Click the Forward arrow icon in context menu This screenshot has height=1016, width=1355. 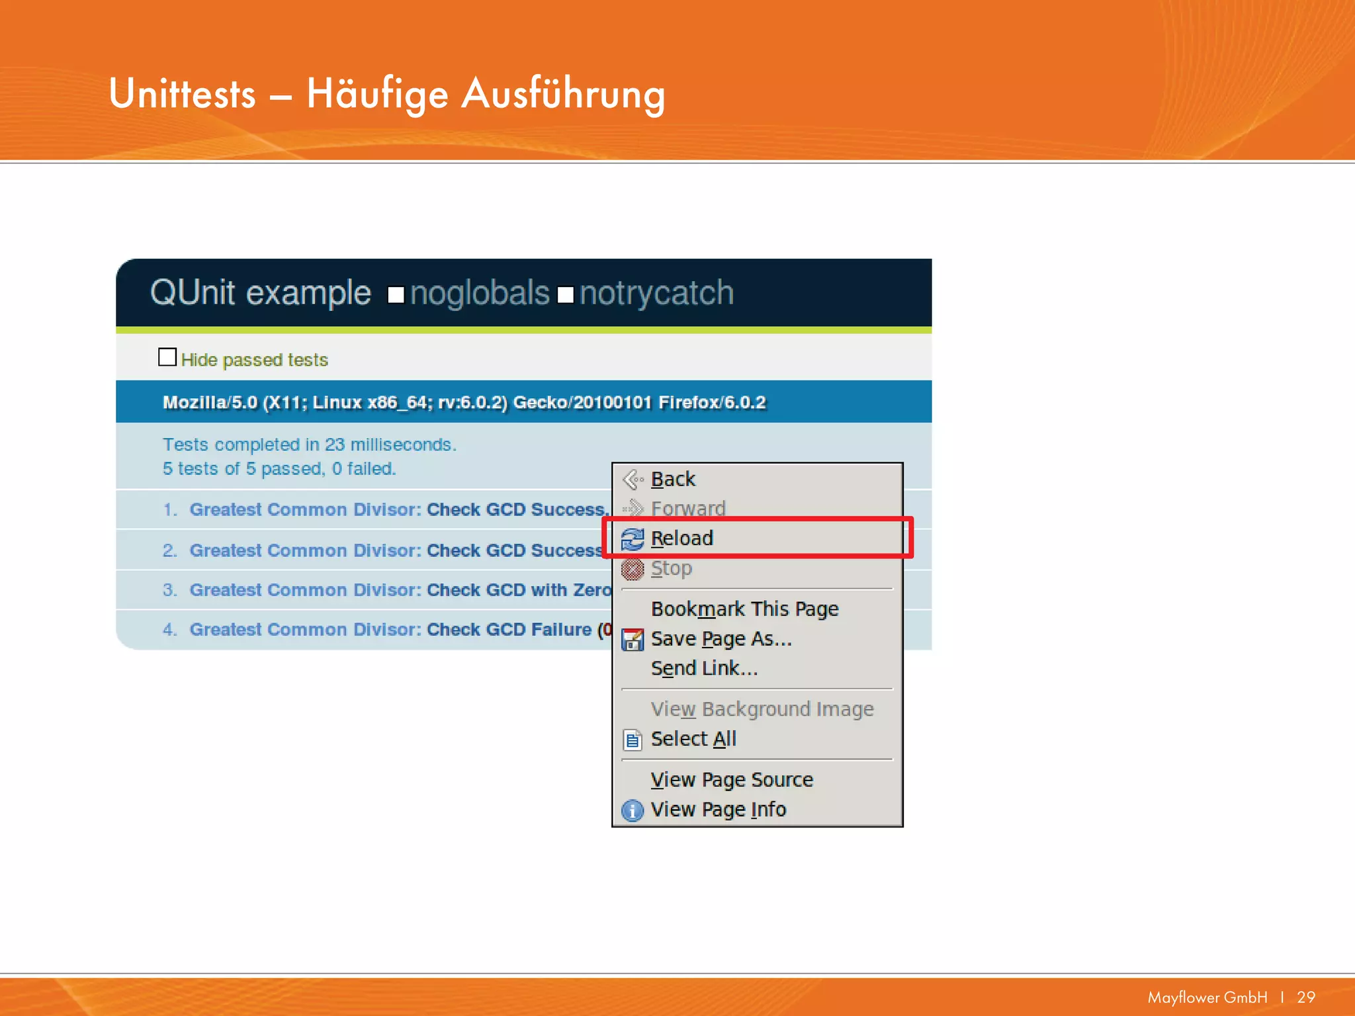(x=633, y=508)
